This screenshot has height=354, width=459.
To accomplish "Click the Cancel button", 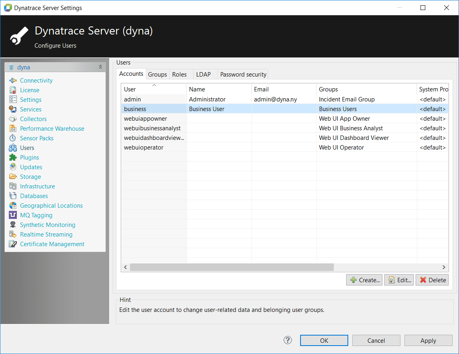I will (x=376, y=340).
